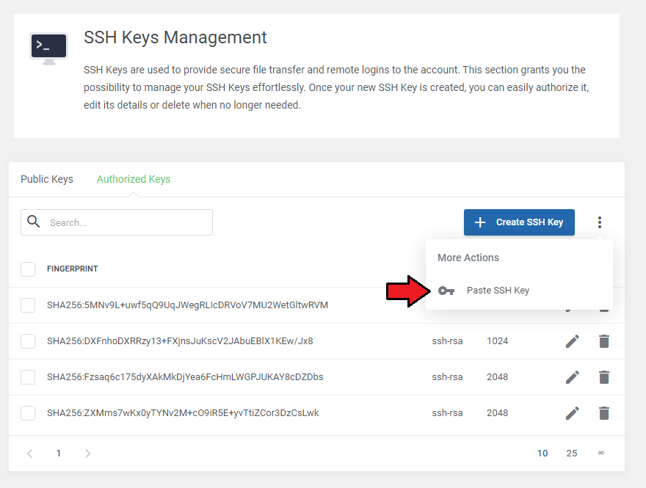Click the 1024 key size value
This screenshot has height=488, width=646.
coord(497,341)
